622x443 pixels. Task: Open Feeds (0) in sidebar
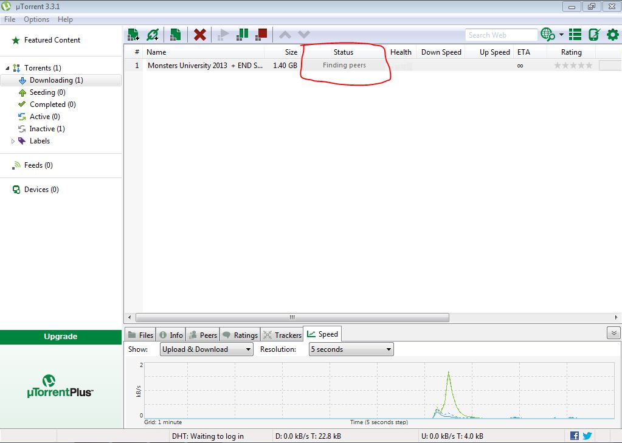tap(38, 165)
